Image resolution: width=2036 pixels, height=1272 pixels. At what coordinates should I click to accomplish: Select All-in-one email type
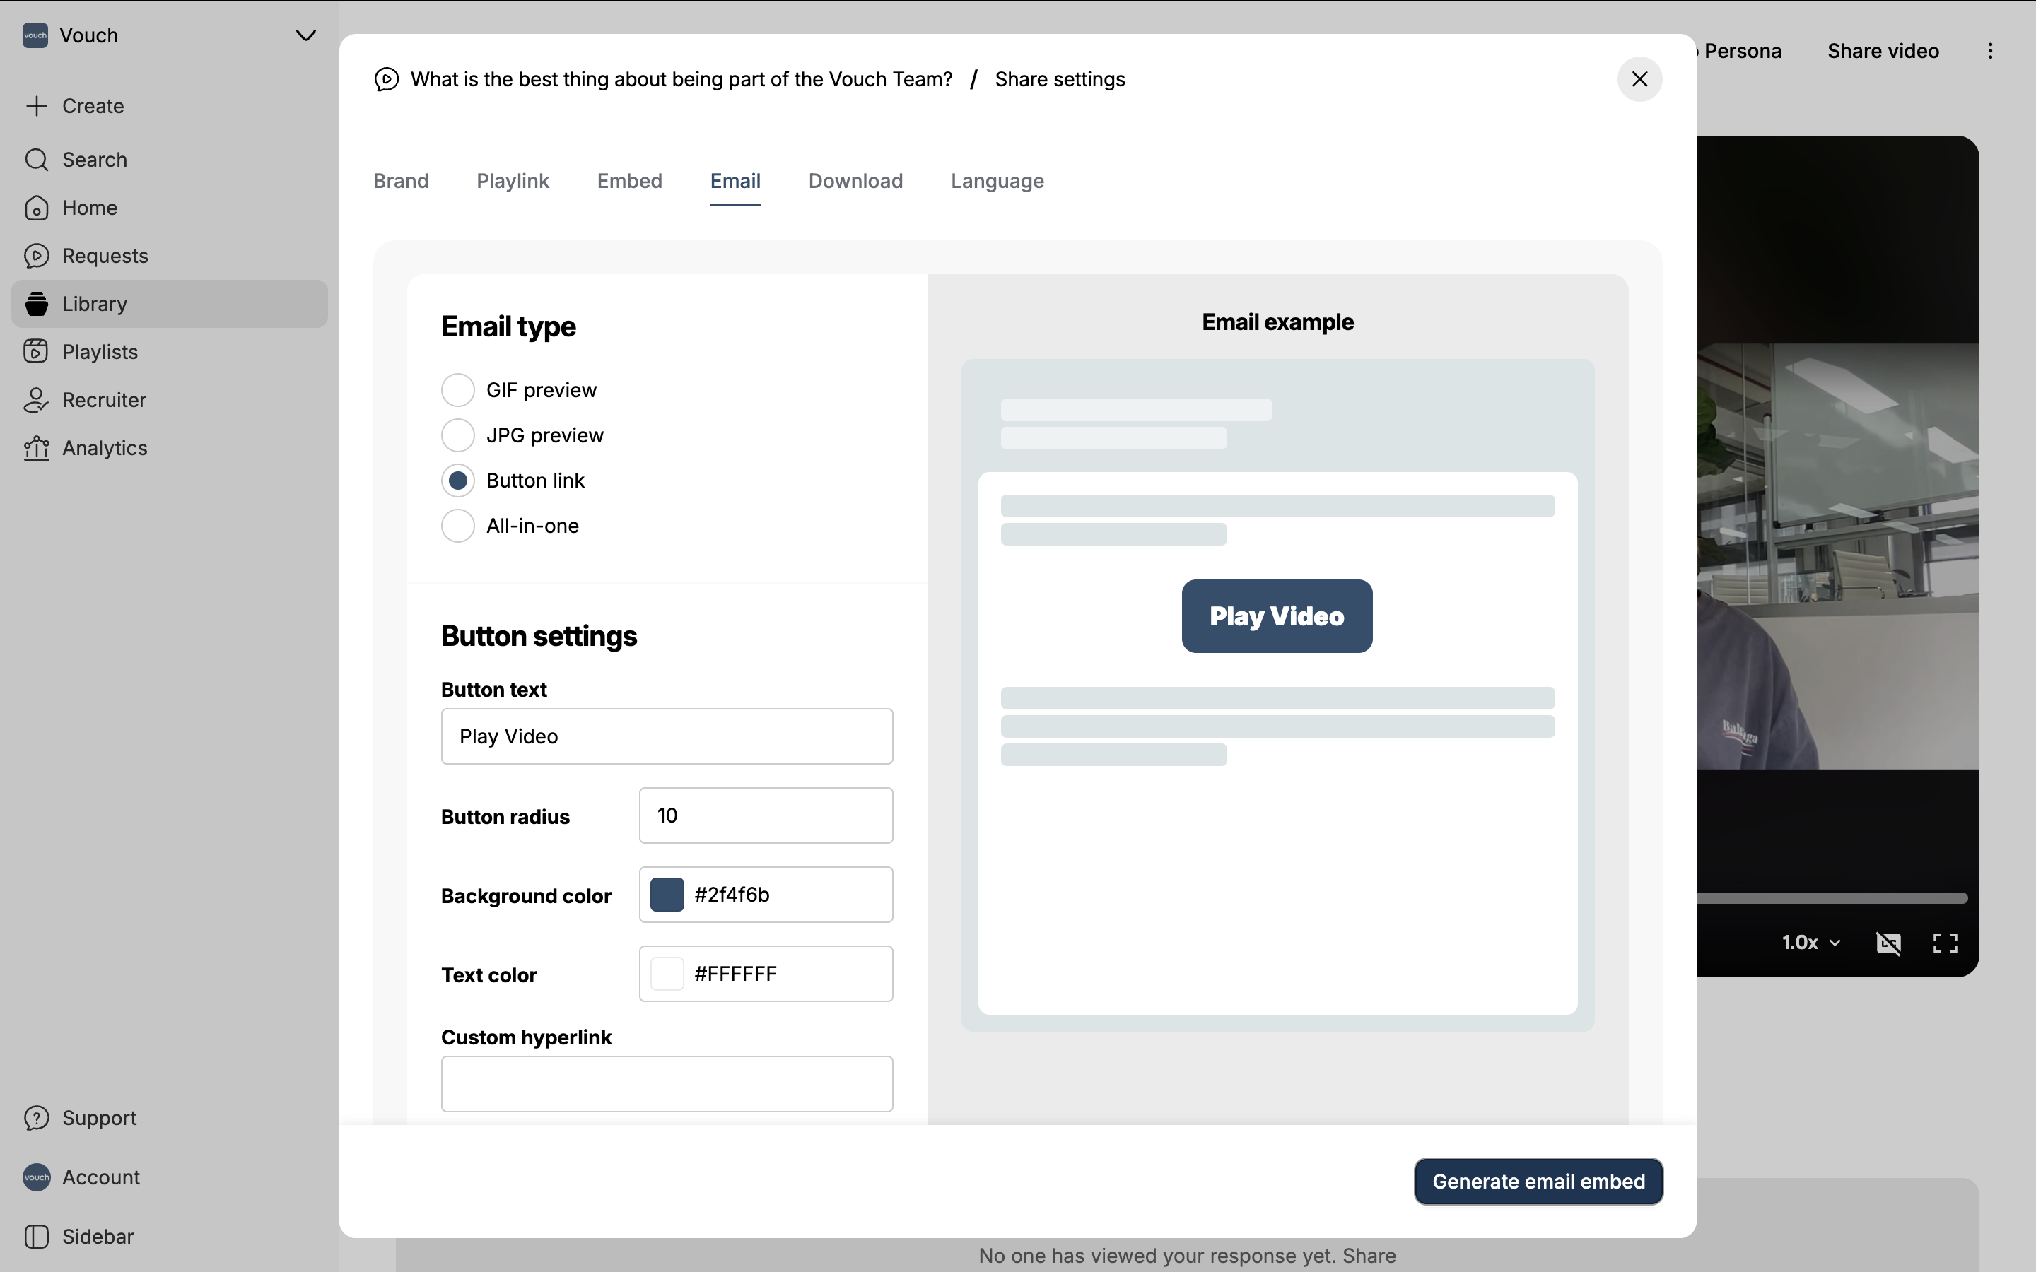(x=457, y=526)
